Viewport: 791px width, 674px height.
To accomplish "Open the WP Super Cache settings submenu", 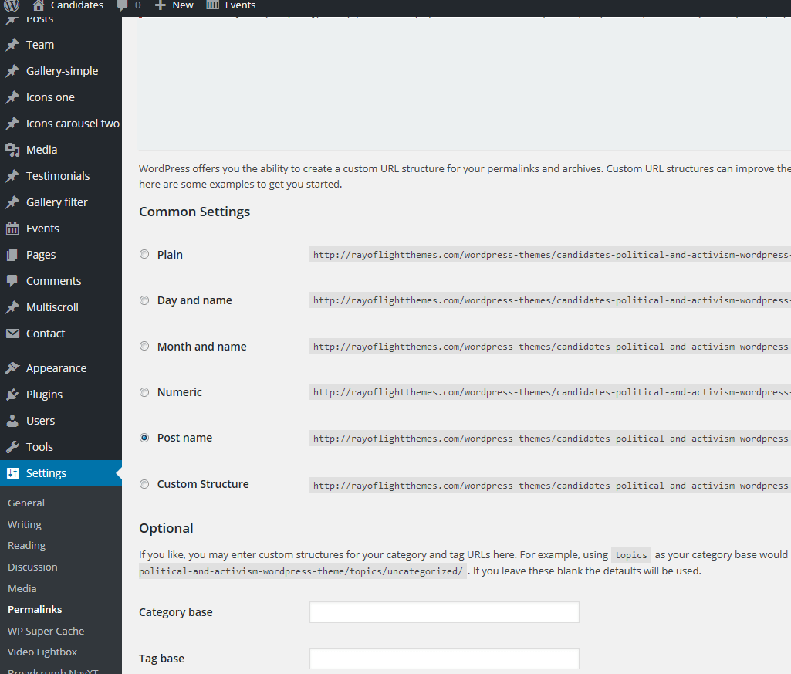I will [x=46, y=631].
